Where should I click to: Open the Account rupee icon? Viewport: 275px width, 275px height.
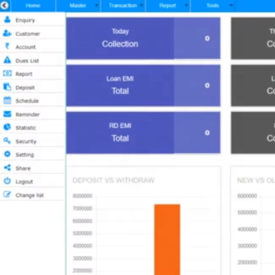tap(7, 46)
